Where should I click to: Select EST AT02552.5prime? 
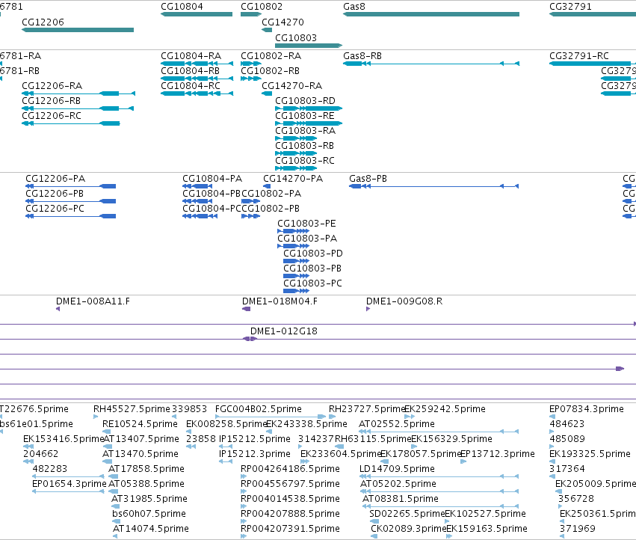tap(439, 432)
